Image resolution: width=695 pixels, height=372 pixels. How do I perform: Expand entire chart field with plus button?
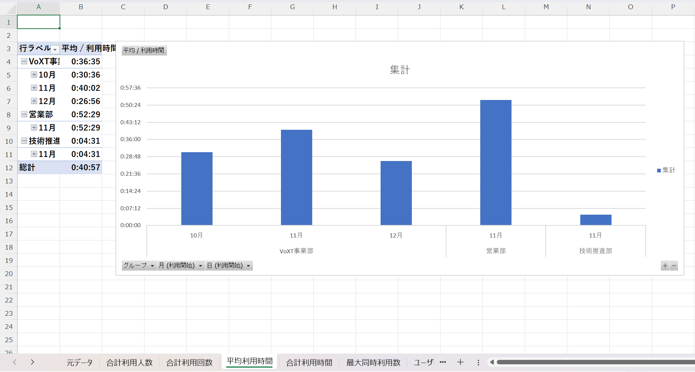tap(665, 266)
